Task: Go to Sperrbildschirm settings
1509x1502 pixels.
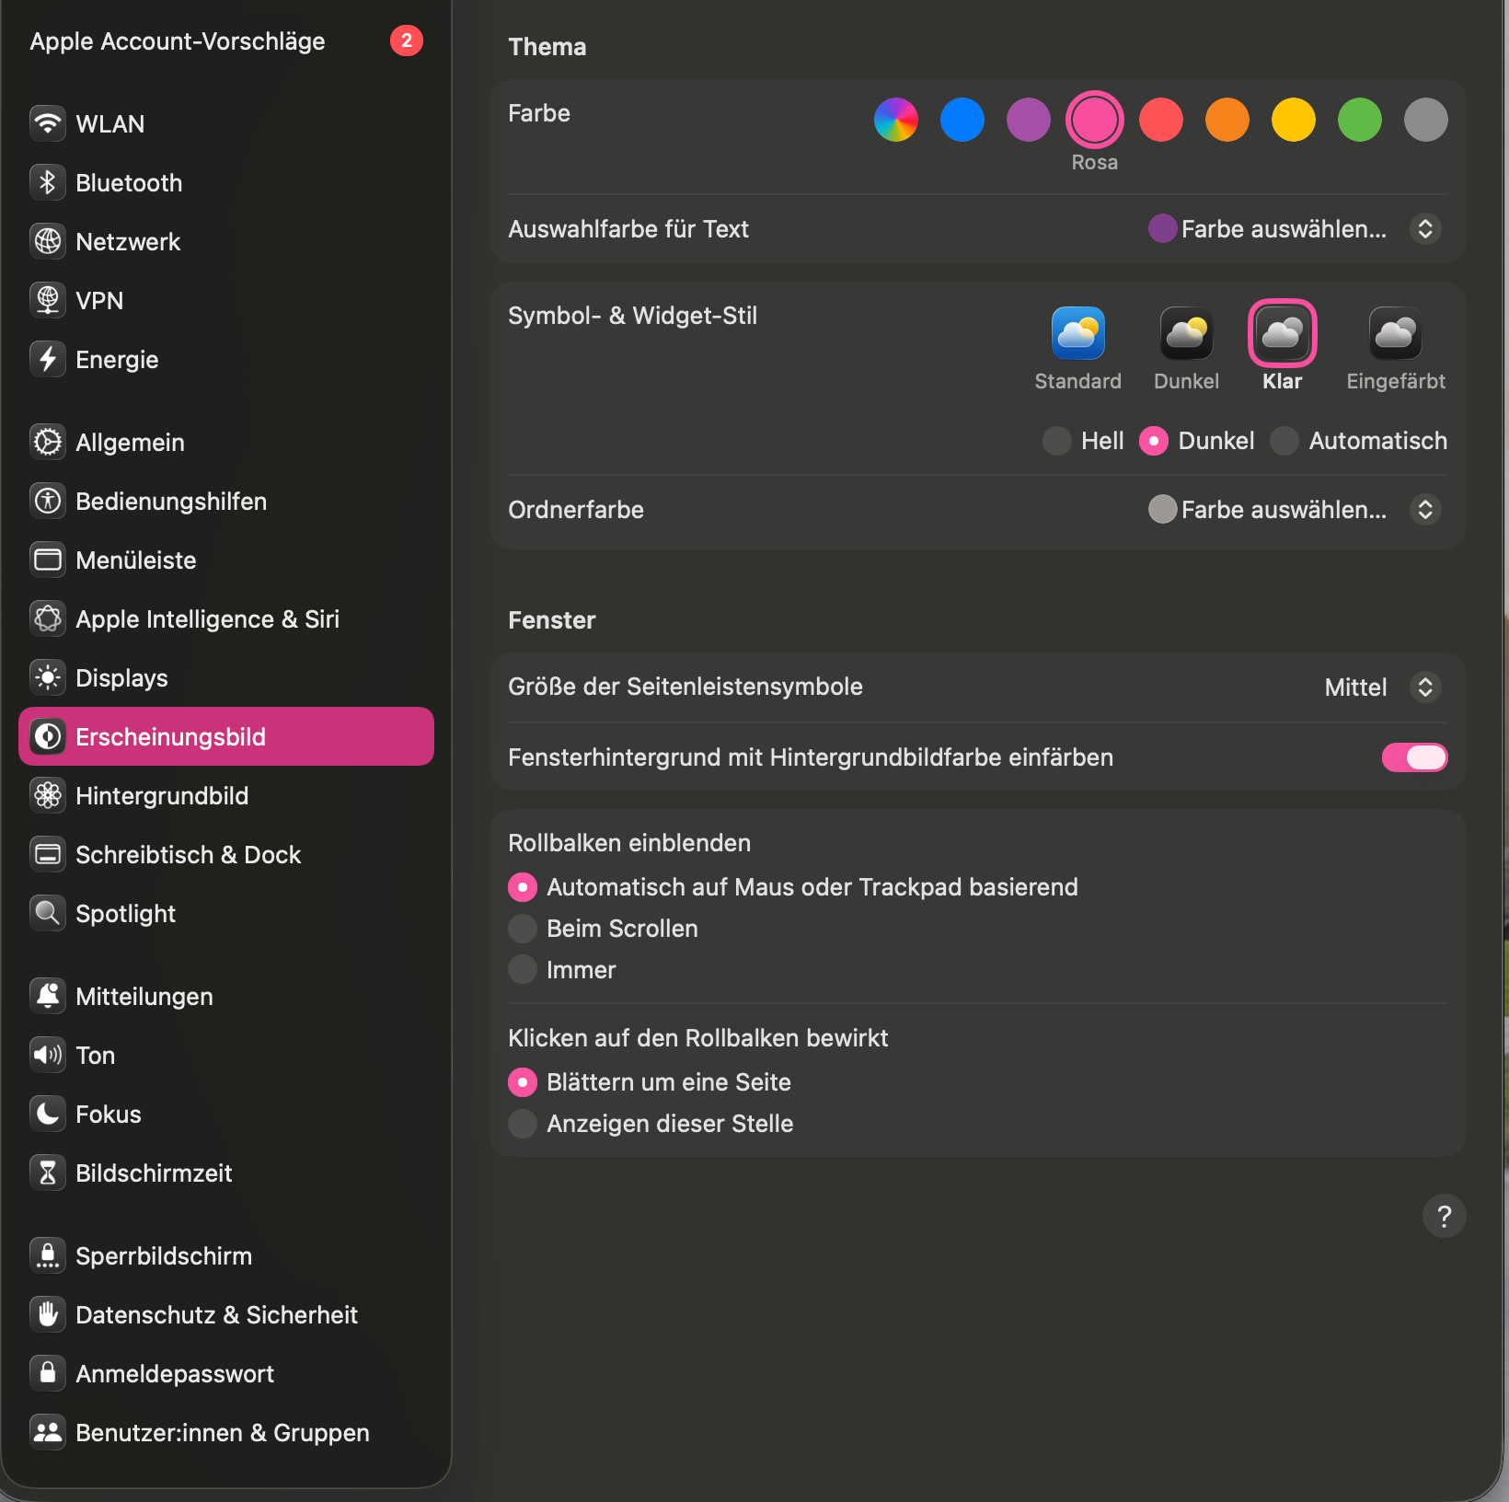Action: (x=226, y=1256)
